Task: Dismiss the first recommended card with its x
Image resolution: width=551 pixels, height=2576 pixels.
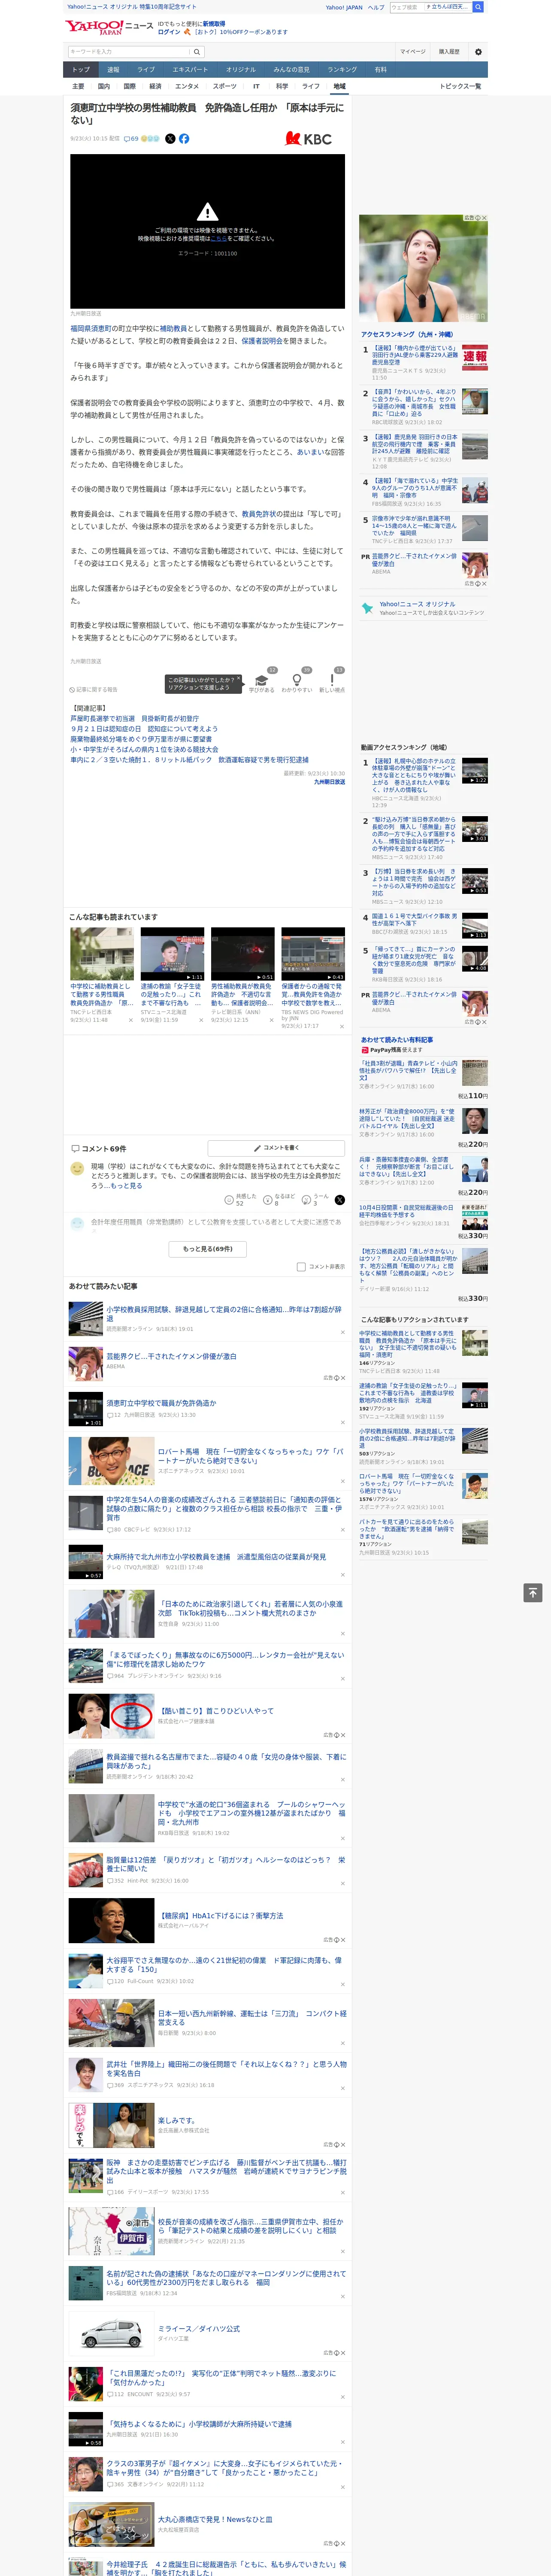Action: point(130,1020)
